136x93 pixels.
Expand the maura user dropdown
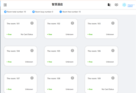134,5
